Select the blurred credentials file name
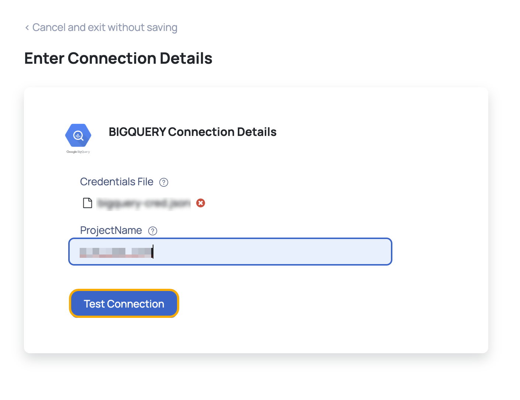This screenshot has height=400, width=520. coord(143,203)
